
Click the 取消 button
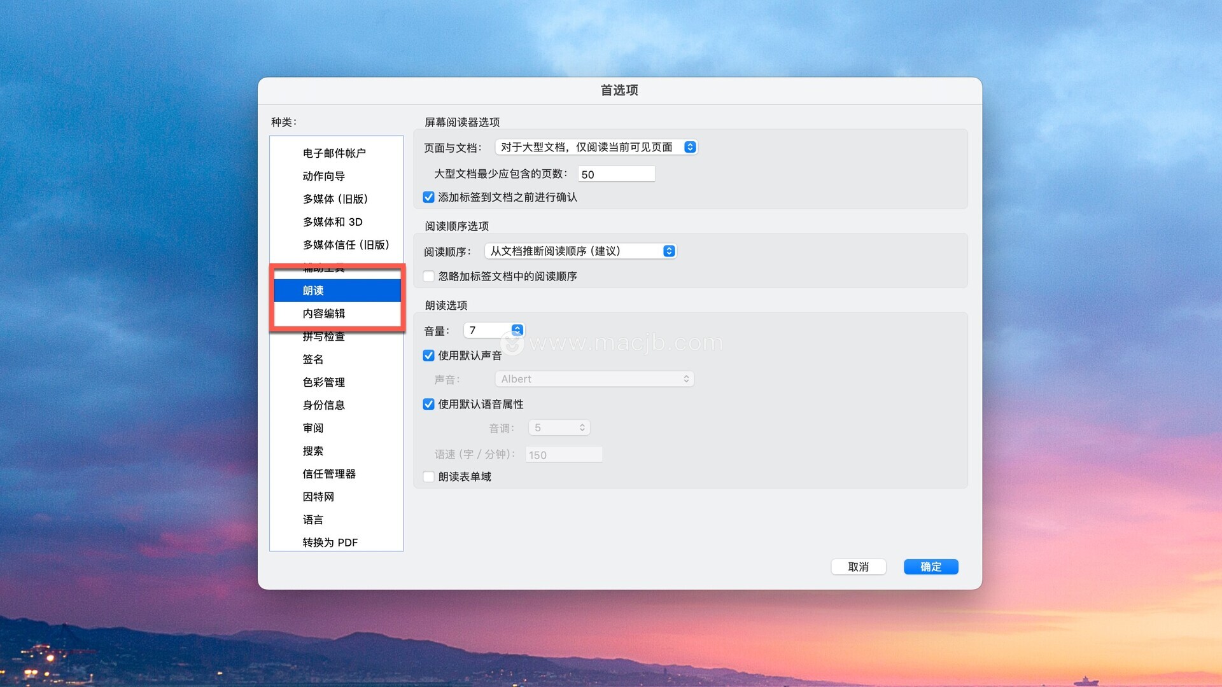coord(858,567)
